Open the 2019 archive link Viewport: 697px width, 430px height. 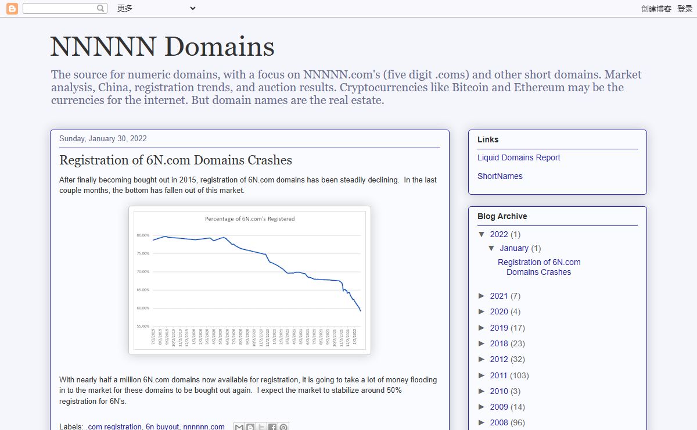click(x=499, y=328)
